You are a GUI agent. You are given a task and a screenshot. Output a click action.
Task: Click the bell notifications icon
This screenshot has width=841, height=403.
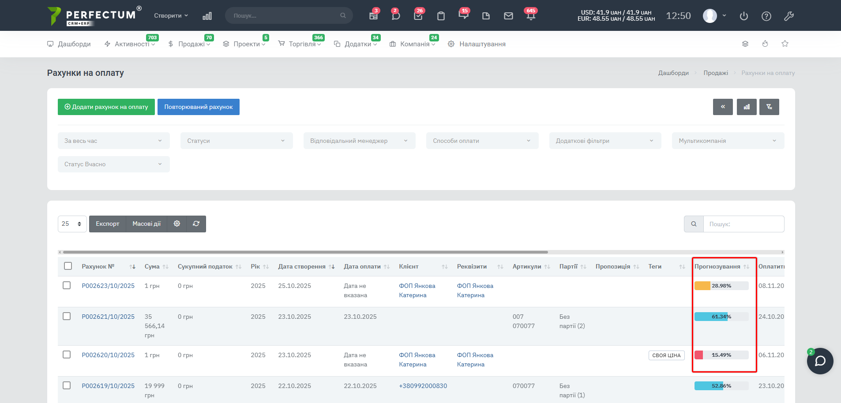(x=530, y=16)
